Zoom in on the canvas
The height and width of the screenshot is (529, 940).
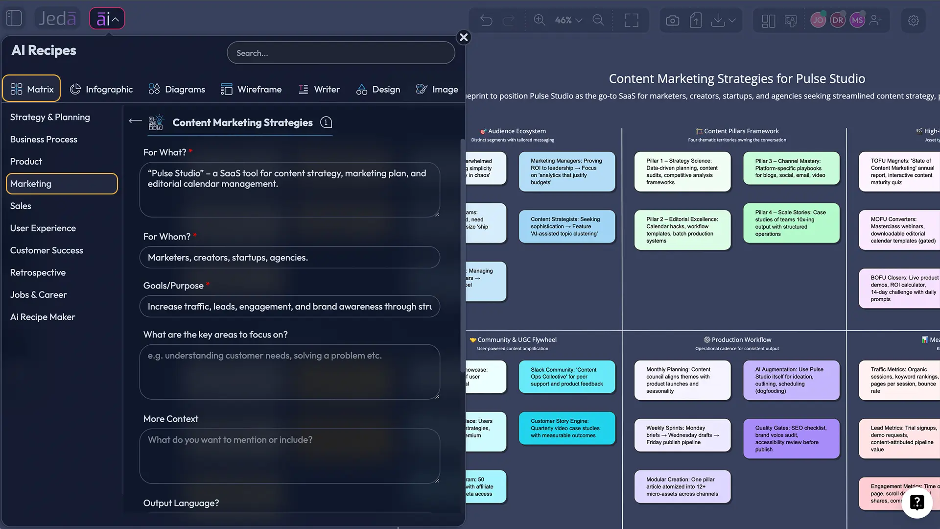pos(539,20)
